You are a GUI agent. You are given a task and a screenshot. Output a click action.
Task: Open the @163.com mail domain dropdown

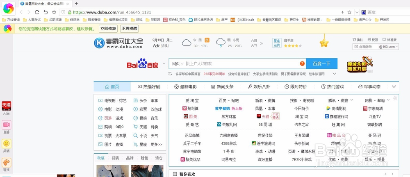pos(389,47)
